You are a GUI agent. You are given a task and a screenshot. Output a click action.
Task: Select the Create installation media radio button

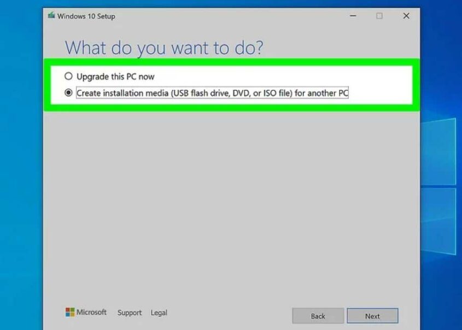point(68,93)
